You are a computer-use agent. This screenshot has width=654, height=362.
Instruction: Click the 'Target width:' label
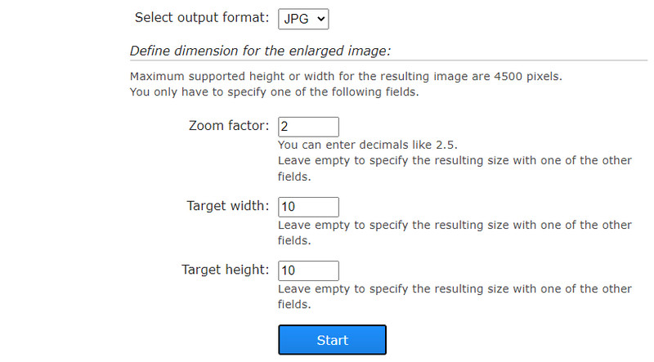(227, 206)
